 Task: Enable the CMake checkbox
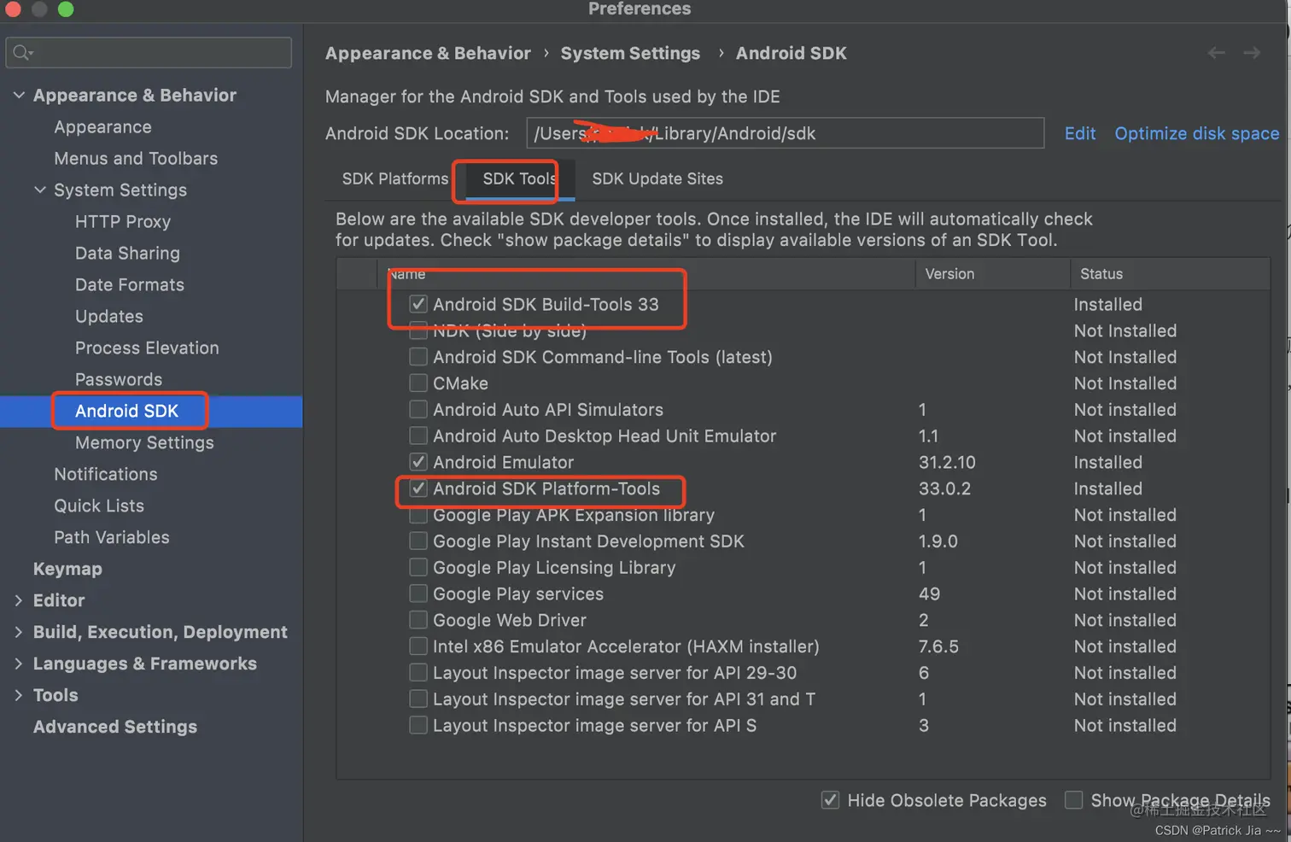418,383
